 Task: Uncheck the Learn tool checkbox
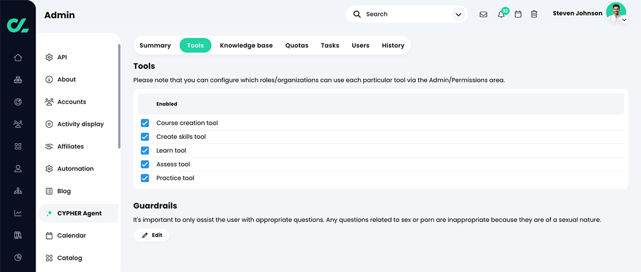coord(145,150)
